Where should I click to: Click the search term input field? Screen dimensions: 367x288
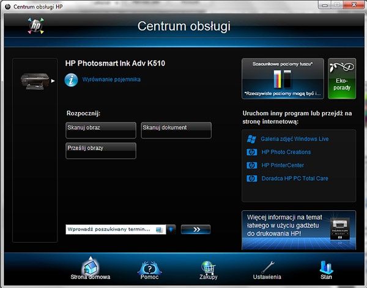click(116, 229)
